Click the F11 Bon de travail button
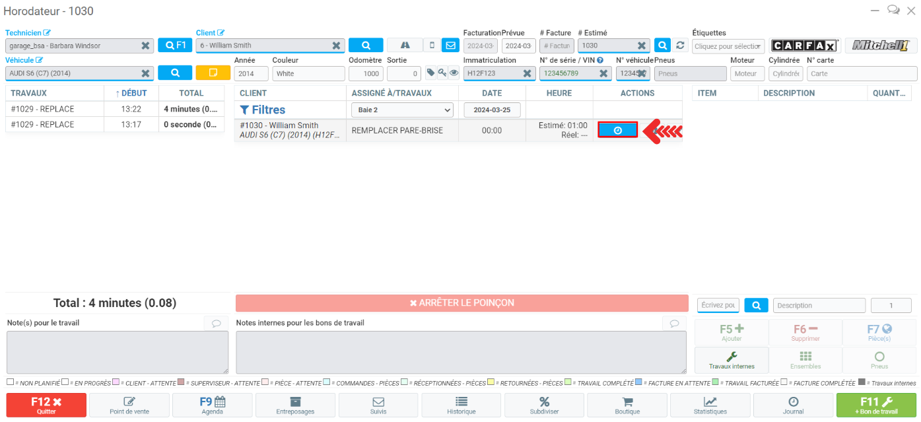The width and height of the screenshot is (921, 422). [x=877, y=405]
